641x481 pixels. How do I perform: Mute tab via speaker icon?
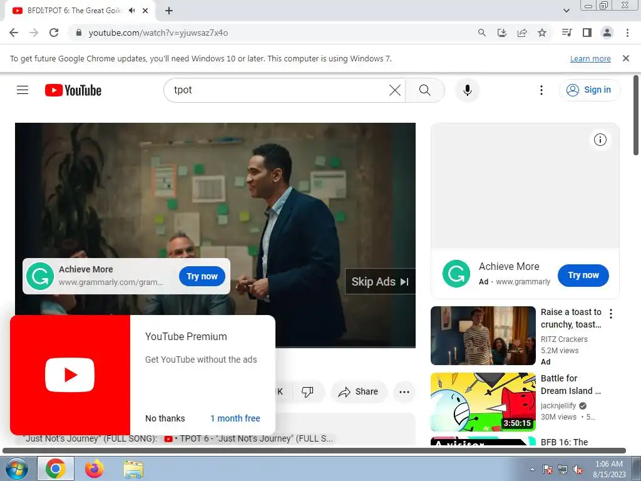point(131,11)
